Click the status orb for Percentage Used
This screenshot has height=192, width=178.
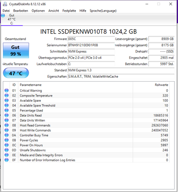pyautogui.click(x=7, y=110)
